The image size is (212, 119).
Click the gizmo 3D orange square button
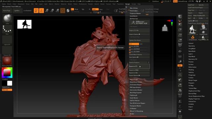63,10
